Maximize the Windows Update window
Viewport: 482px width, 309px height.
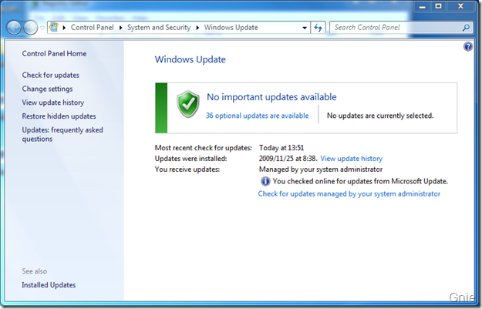click(x=438, y=6)
